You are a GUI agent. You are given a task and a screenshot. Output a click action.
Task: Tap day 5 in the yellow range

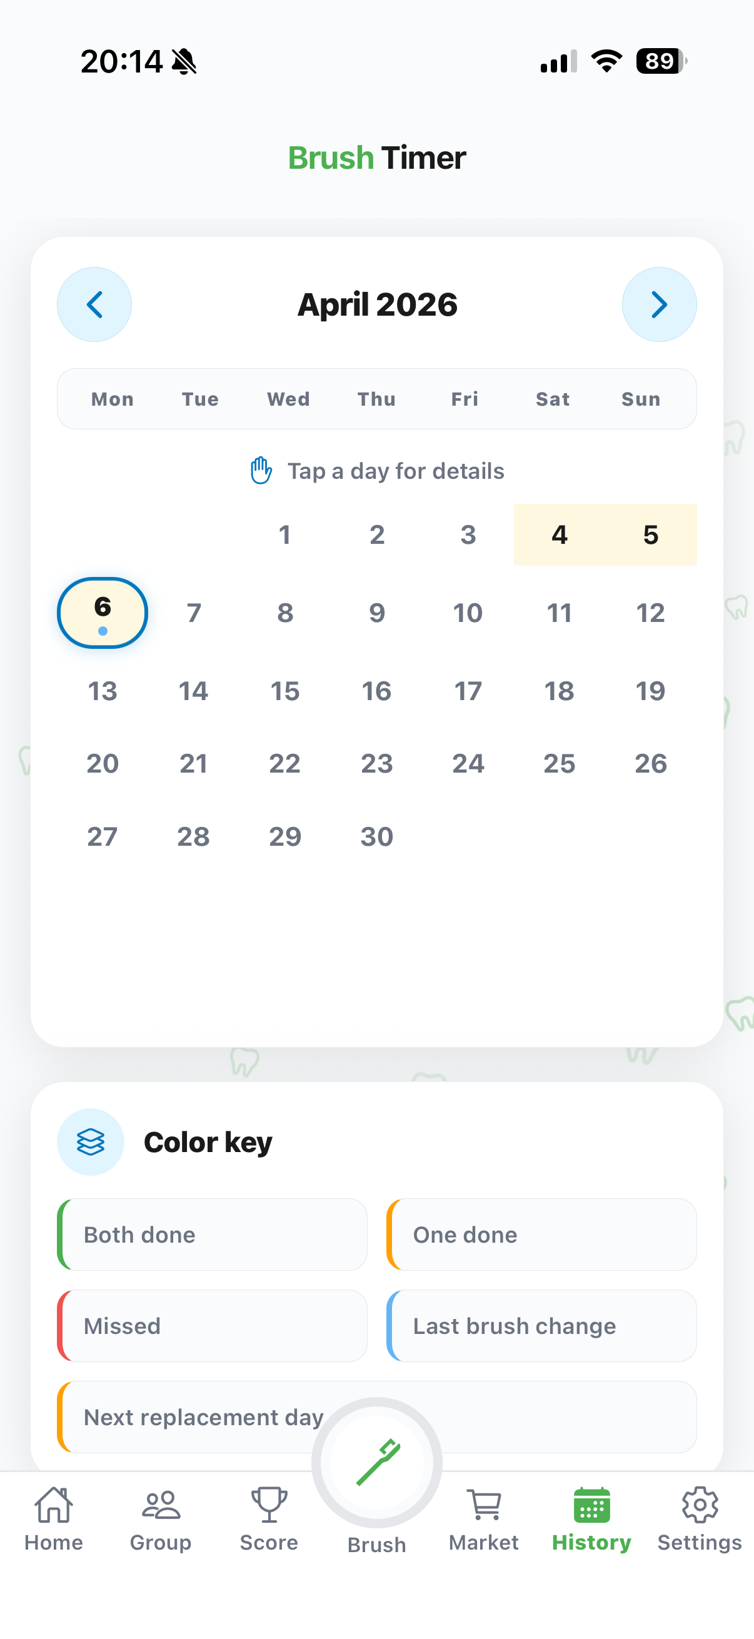click(650, 535)
